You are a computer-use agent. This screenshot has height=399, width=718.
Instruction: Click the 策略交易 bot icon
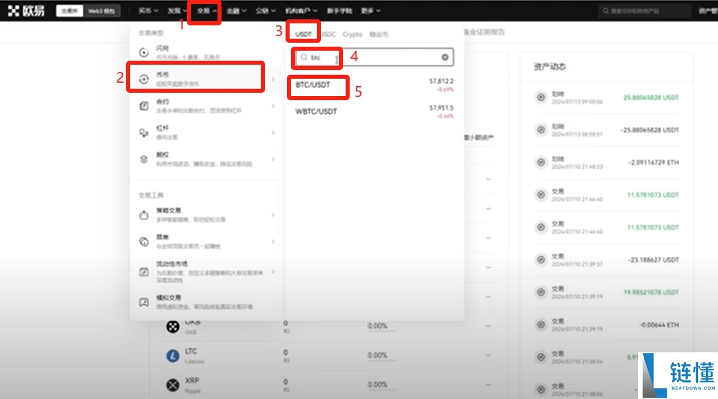[143, 215]
